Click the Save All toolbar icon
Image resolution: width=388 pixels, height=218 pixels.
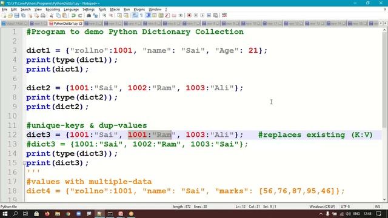point(24,15)
